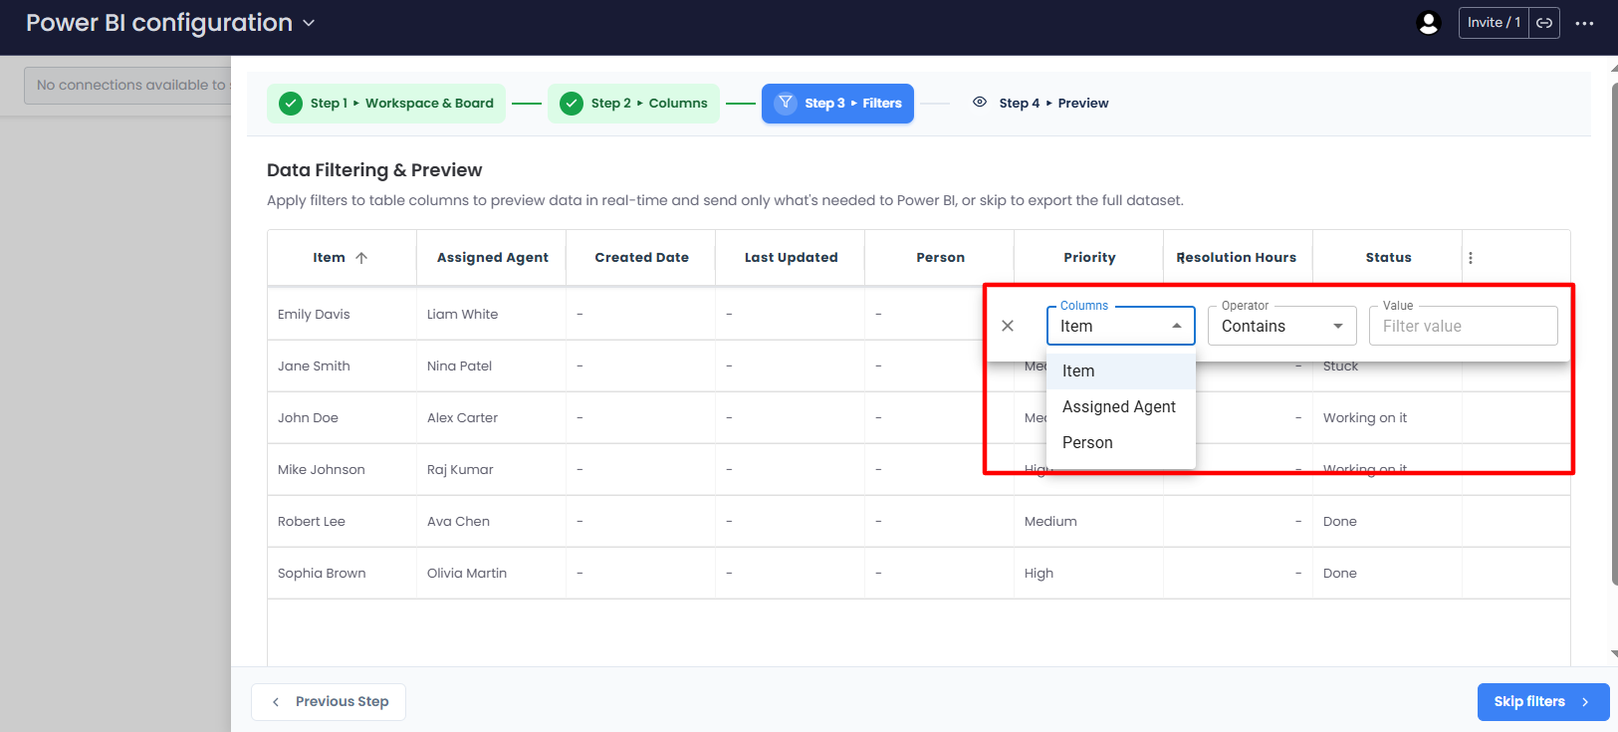This screenshot has width=1618, height=732.
Task: Choose Person from the Columns list
Action: point(1121,443)
